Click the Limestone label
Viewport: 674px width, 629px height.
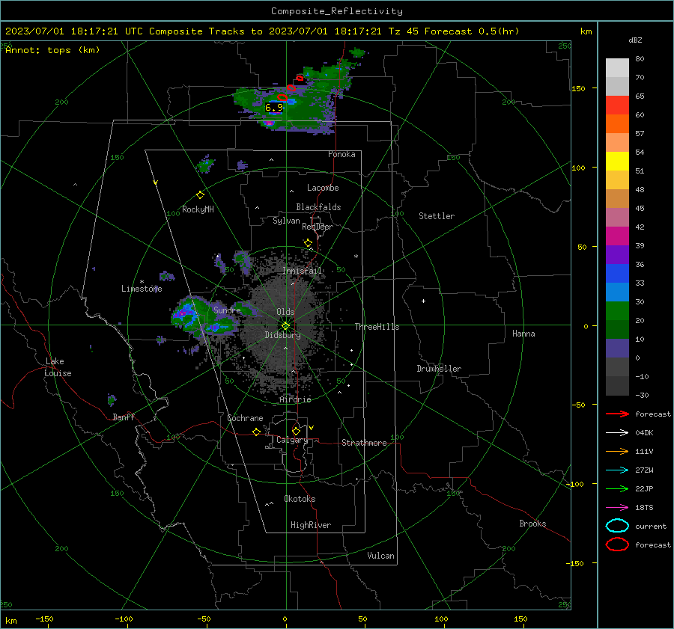(142, 289)
